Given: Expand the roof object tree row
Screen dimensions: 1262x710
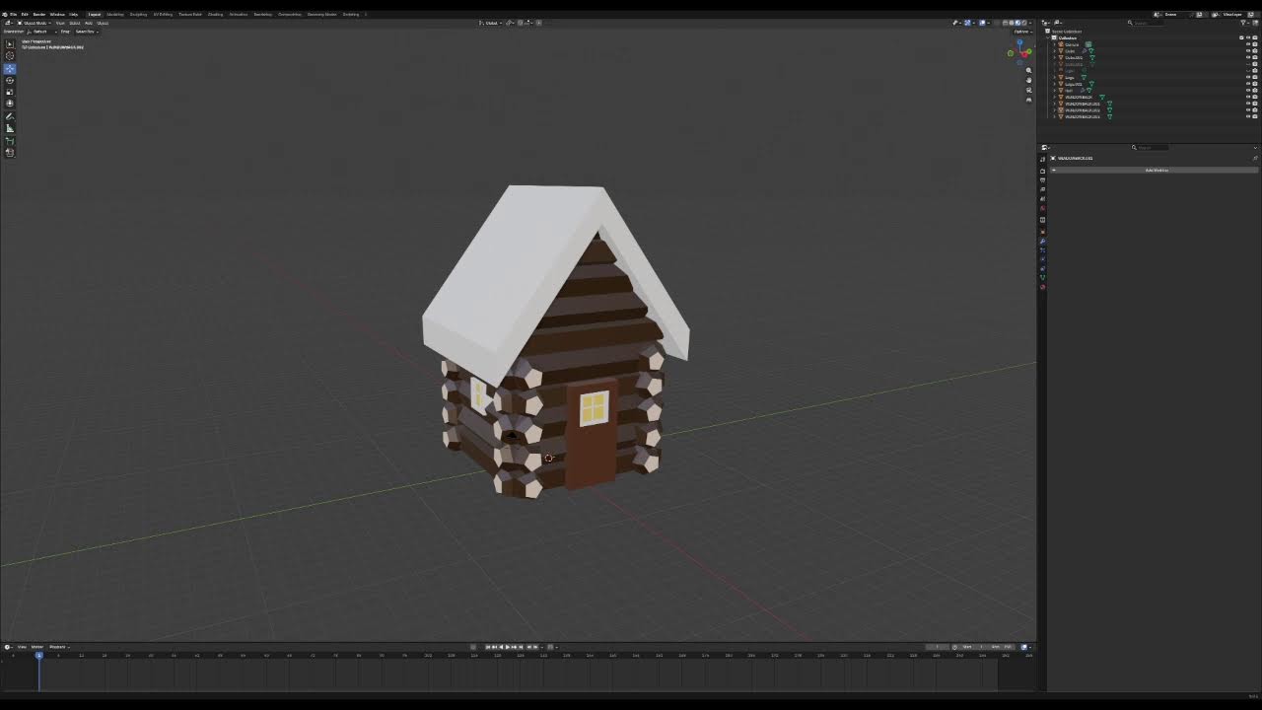Looking at the screenshot, I should 1054,91.
